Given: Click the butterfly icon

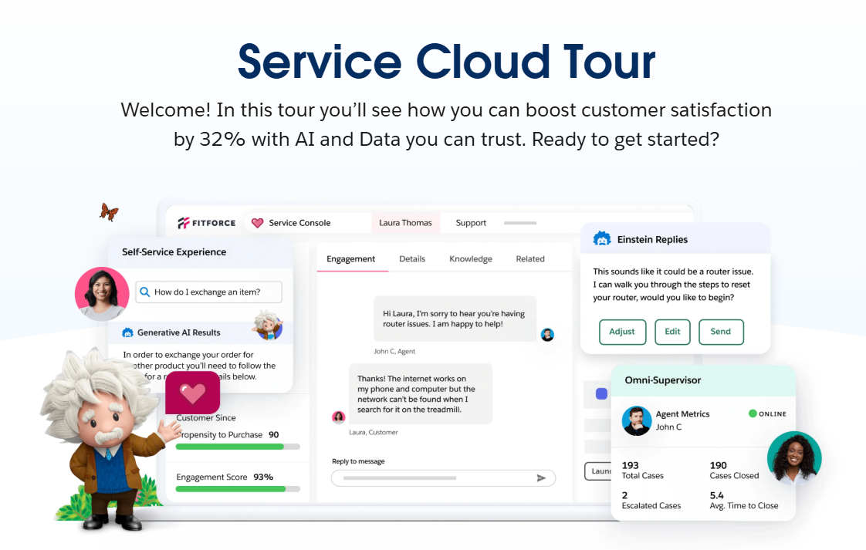Looking at the screenshot, I should tap(109, 211).
